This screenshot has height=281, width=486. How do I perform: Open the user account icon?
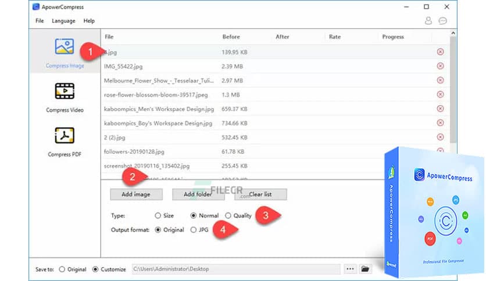coord(428,21)
